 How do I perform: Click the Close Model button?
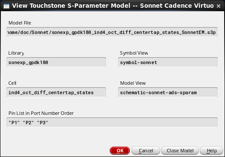pyautogui.click(x=180, y=151)
